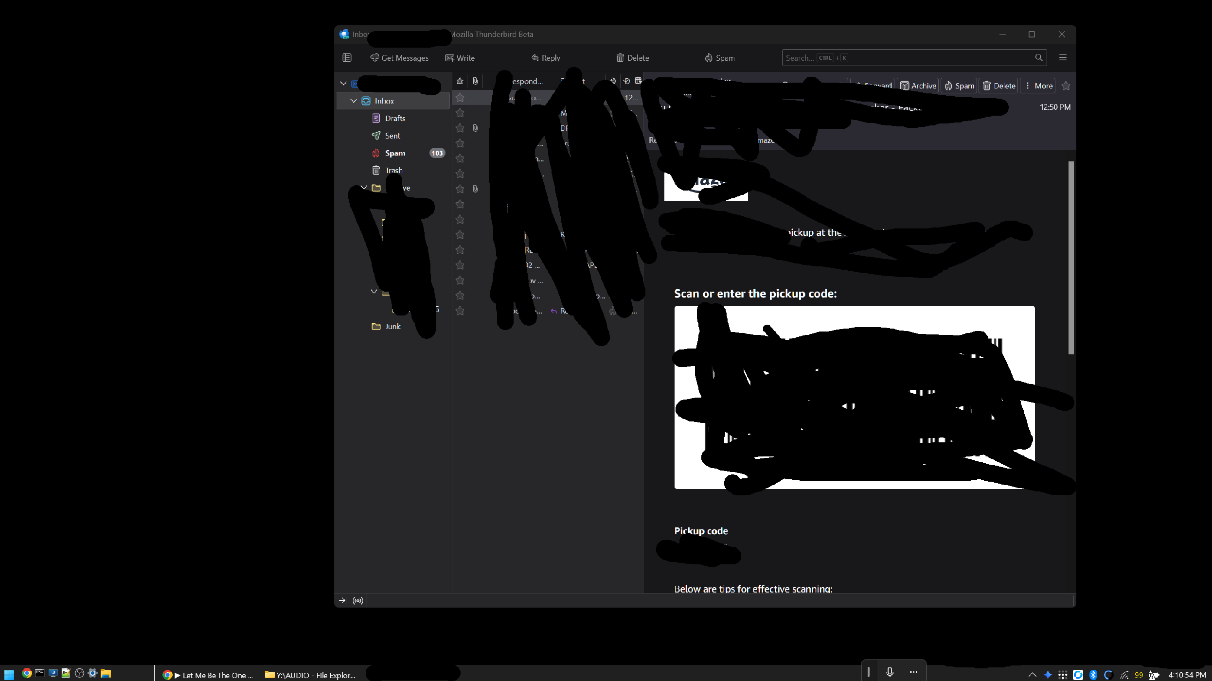
Task: Sort messages by attachment column icon
Action: click(475, 81)
